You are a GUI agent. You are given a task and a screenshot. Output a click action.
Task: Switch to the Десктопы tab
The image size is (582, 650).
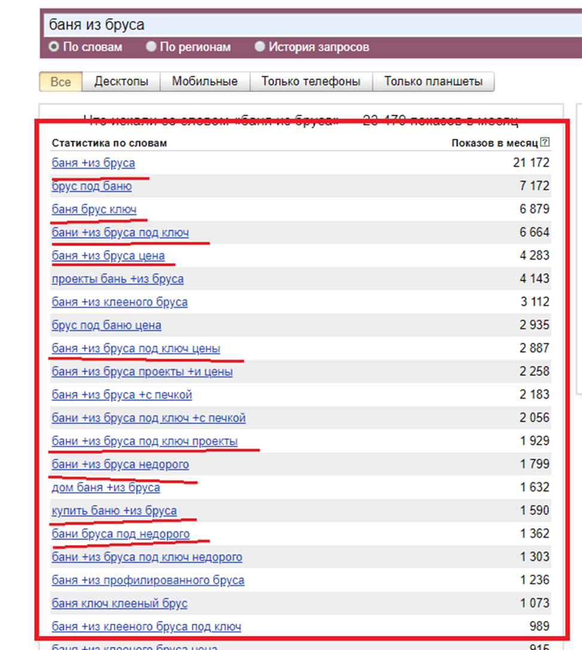[x=121, y=81]
